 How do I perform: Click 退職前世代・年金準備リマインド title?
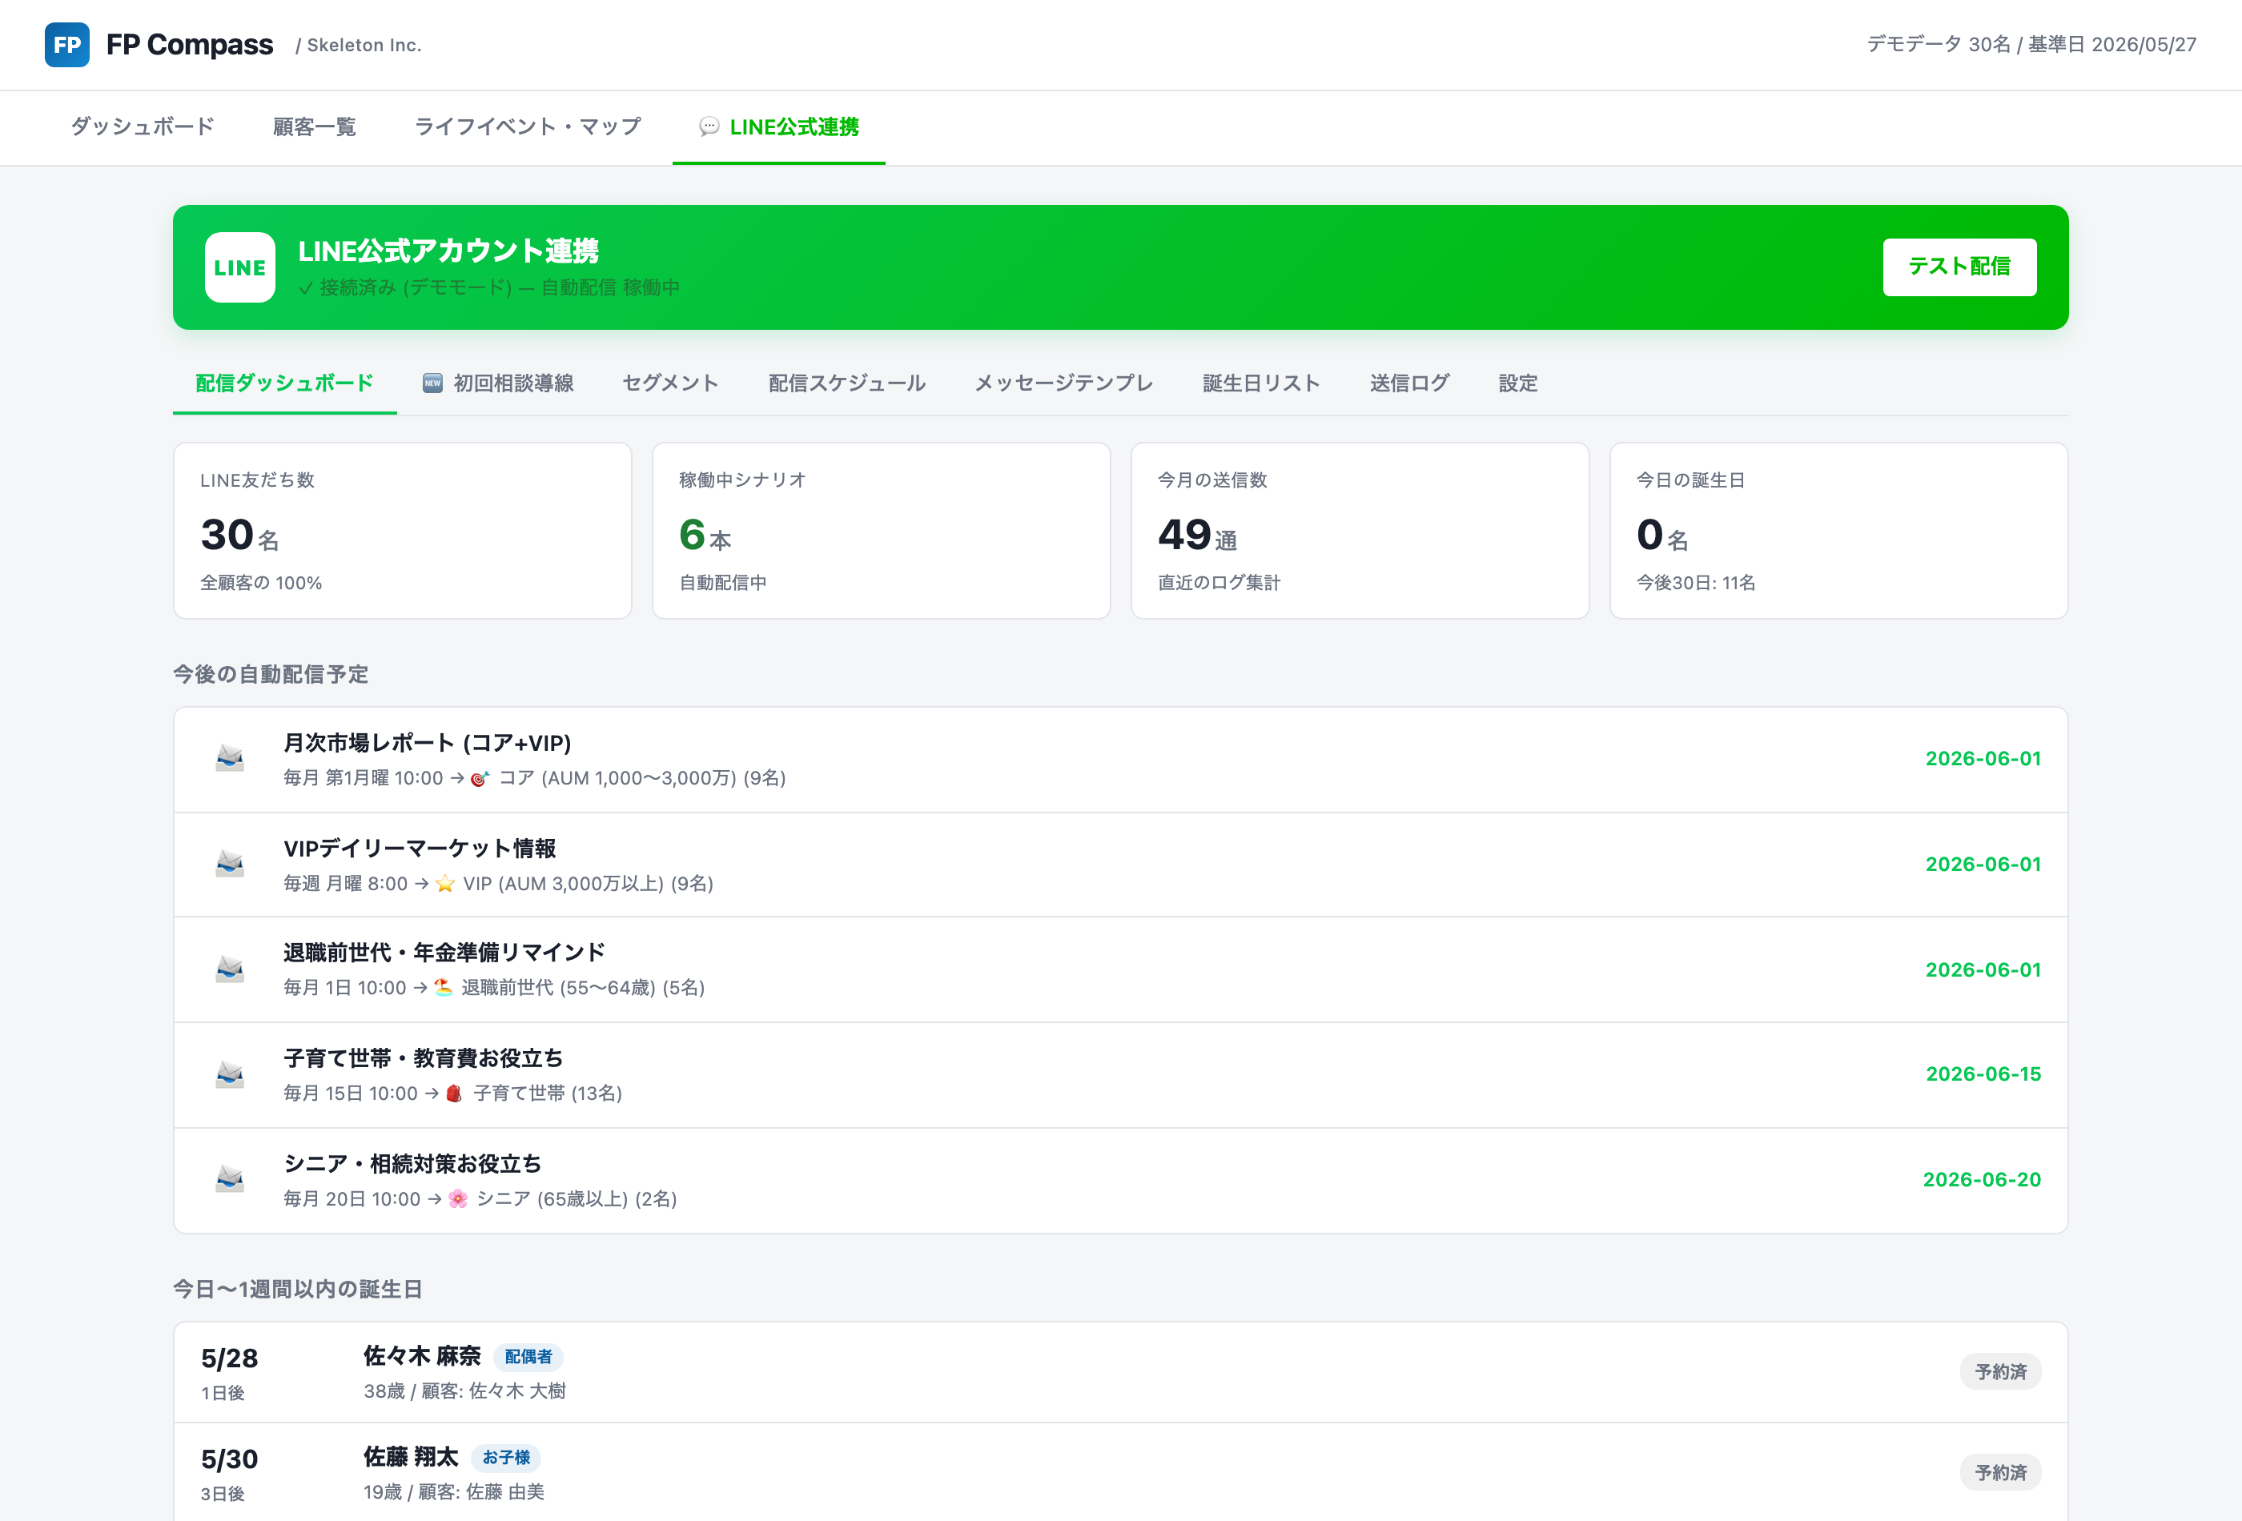point(444,953)
